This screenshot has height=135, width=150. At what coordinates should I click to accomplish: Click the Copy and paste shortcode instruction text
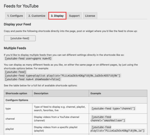71,31
